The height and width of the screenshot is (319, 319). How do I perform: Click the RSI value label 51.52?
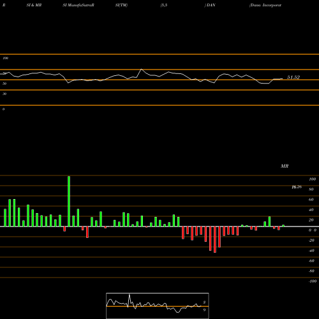(293, 77)
